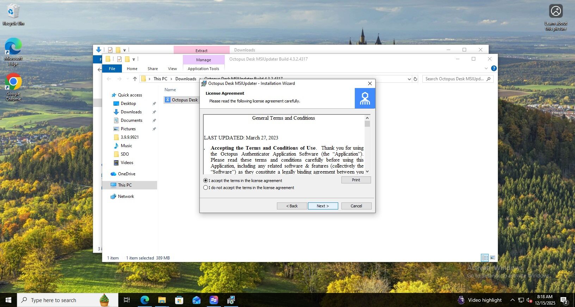Expand the Explorer ribbon with chevron

point(486,68)
